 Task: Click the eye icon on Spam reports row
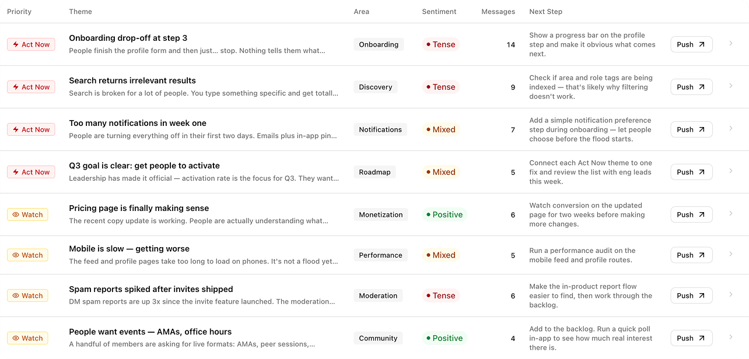tap(16, 295)
